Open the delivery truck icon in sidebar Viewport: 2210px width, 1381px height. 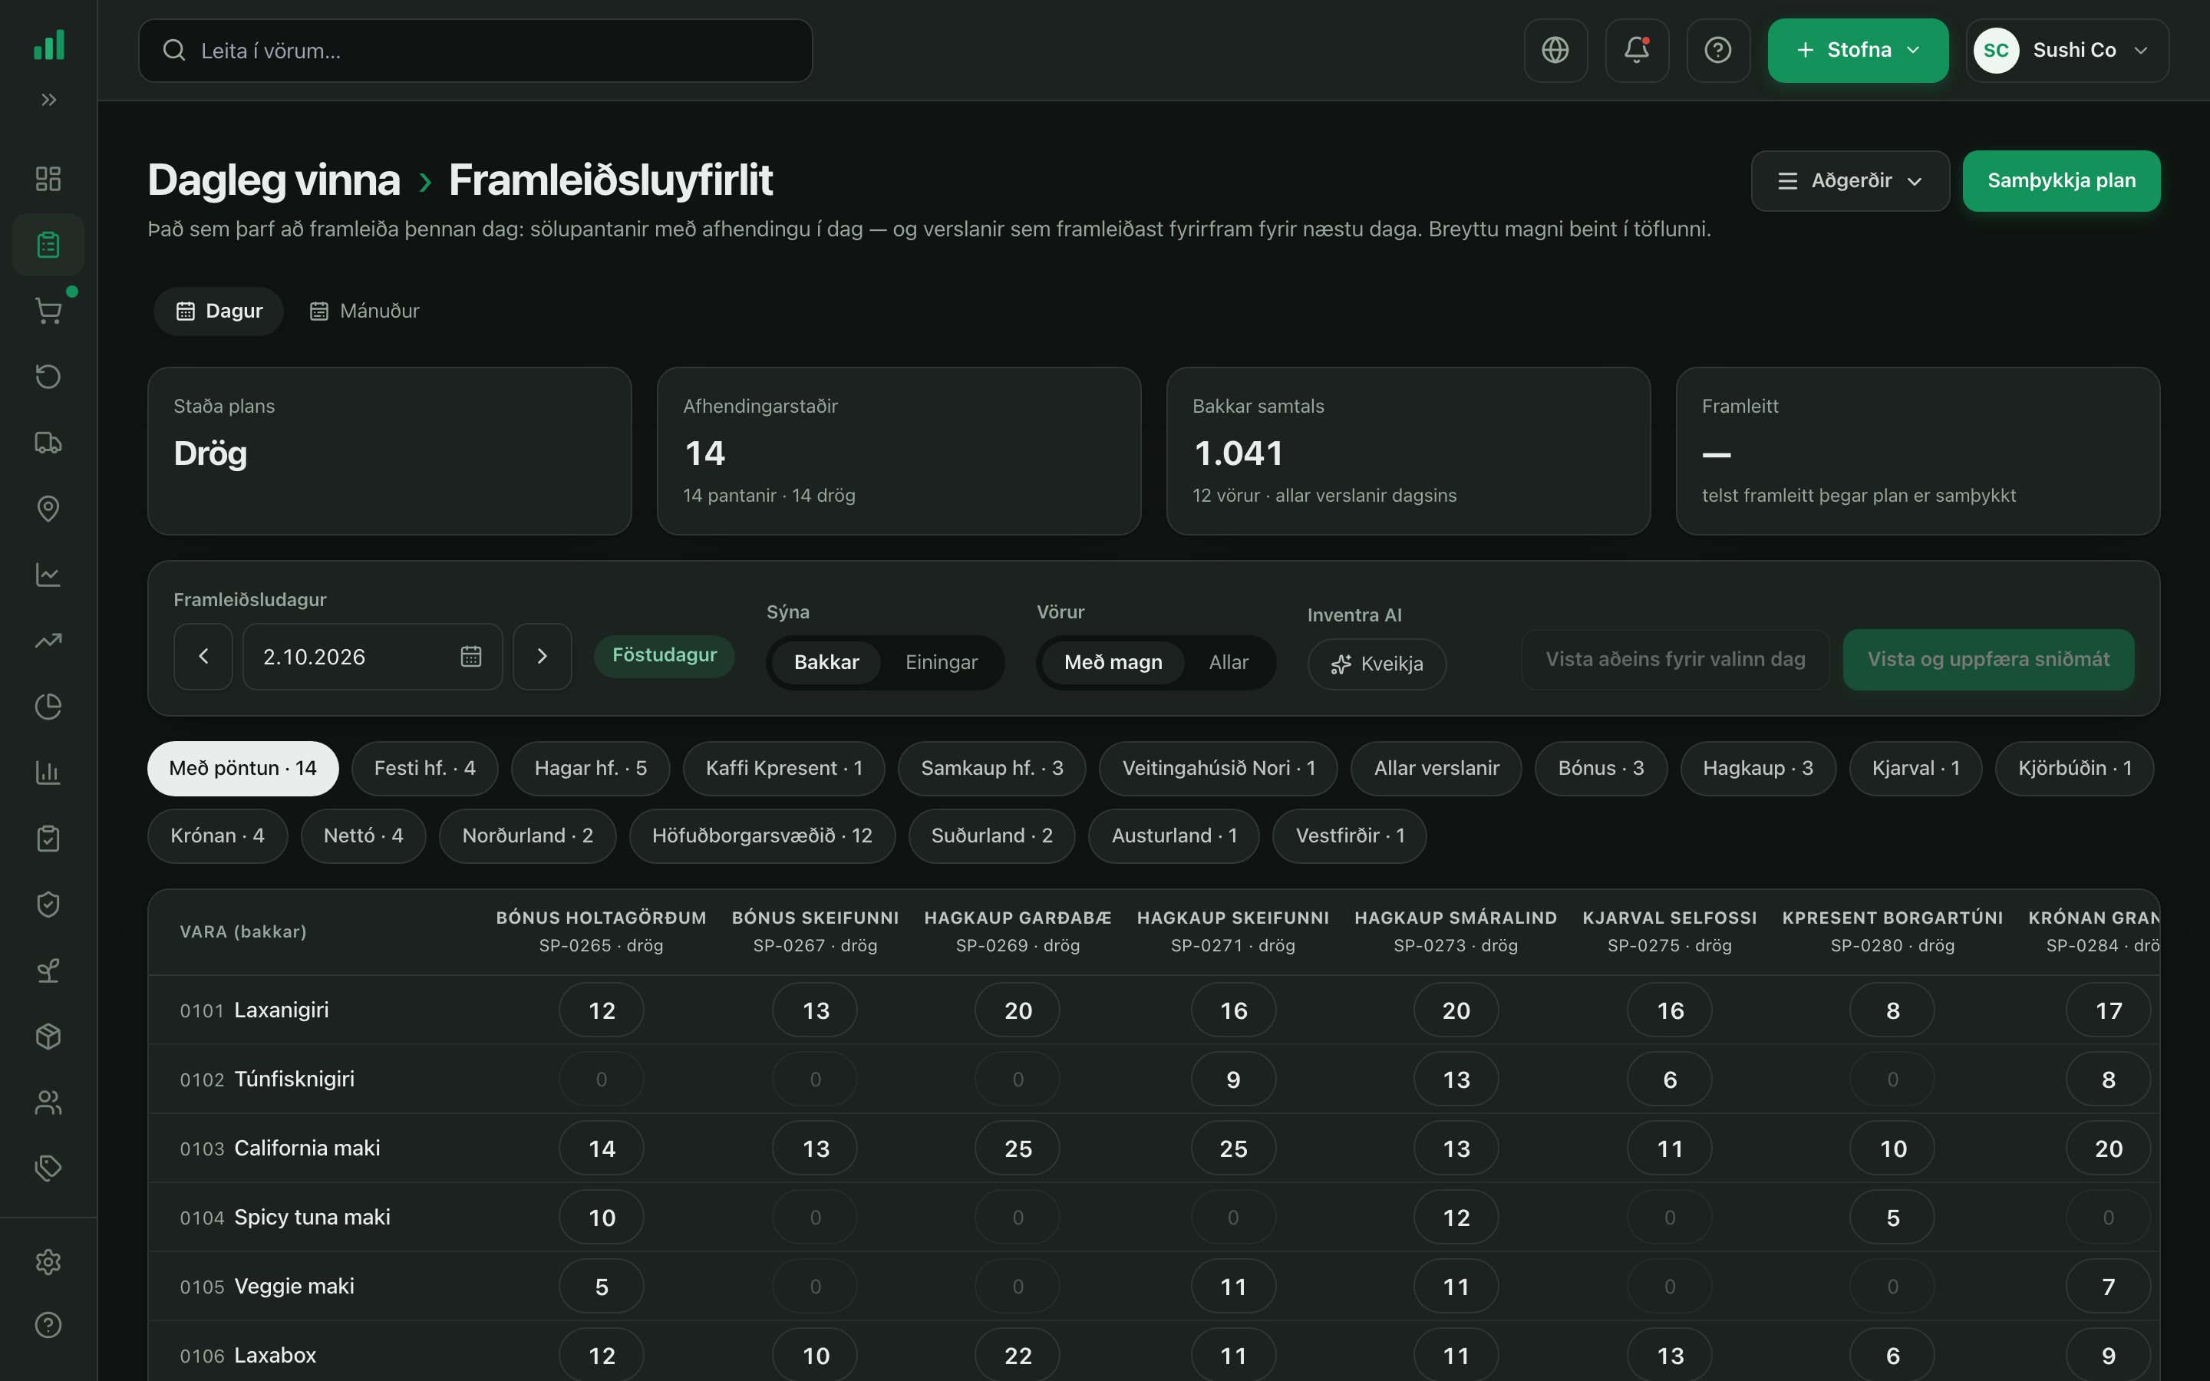tap(48, 443)
